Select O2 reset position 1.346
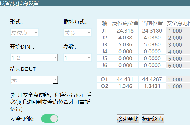 pyautogui.click(x=125, y=86)
